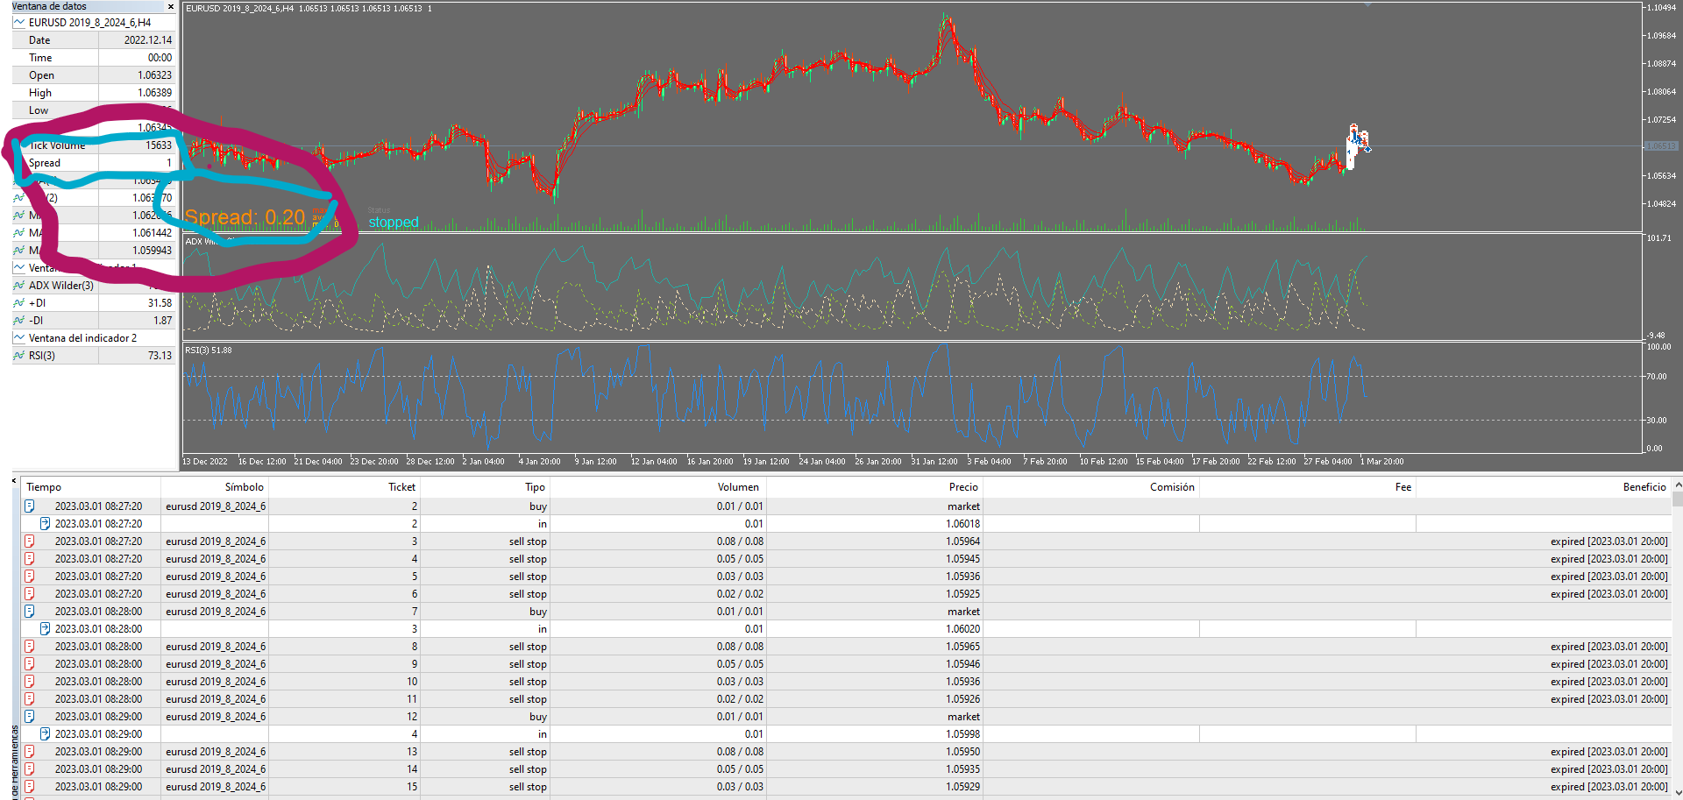Image resolution: width=1683 pixels, height=800 pixels.
Task: Click the +DI indicator line icon
Action: click(19, 303)
